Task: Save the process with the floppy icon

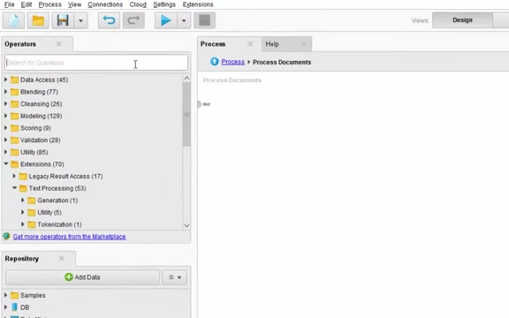Action: point(63,20)
